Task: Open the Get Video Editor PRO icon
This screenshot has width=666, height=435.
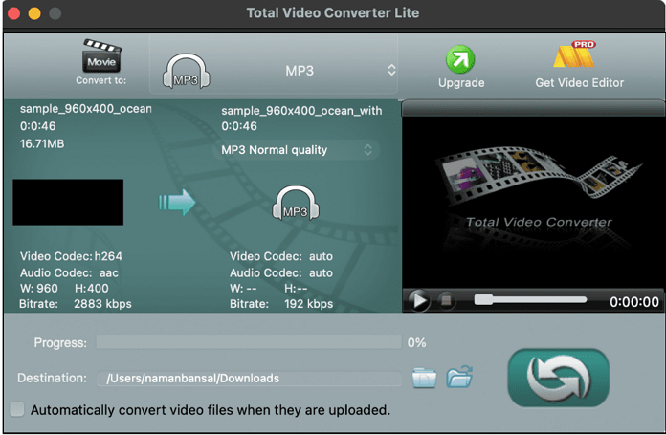Action: pos(579,56)
